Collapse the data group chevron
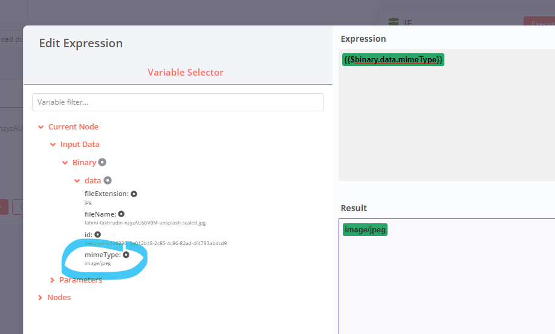The width and height of the screenshot is (555, 334). 77,180
